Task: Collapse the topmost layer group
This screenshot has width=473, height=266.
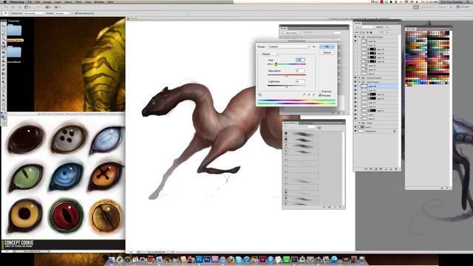Action: pyautogui.click(x=359, y=37)
